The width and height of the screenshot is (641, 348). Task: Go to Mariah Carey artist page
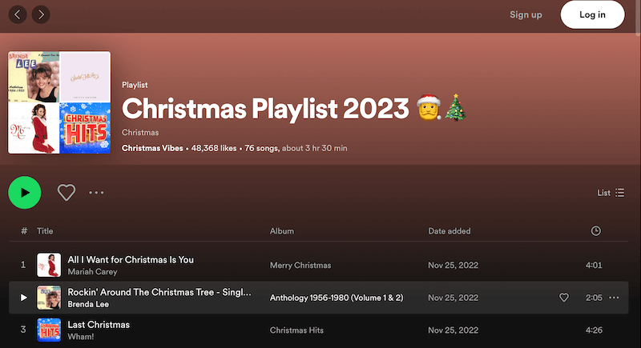click(93, 271)
